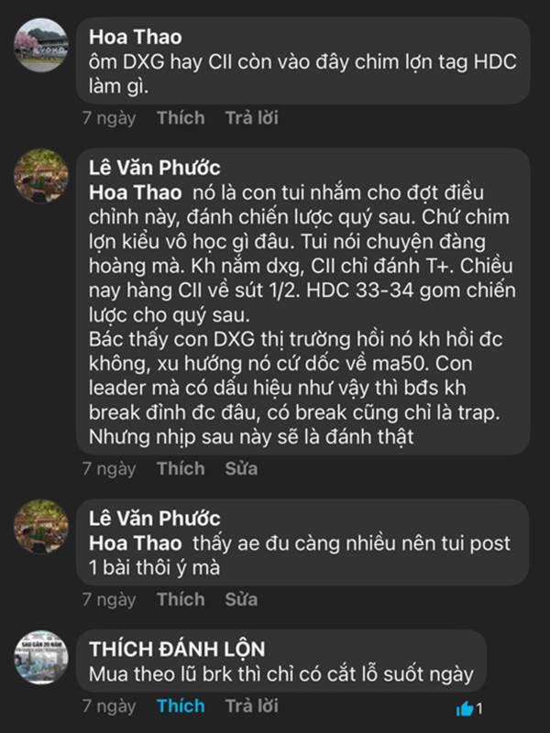Click Lê Văn Phước's avatar on long comment
This screenshot has height=733, width=550.
point(41,174)
